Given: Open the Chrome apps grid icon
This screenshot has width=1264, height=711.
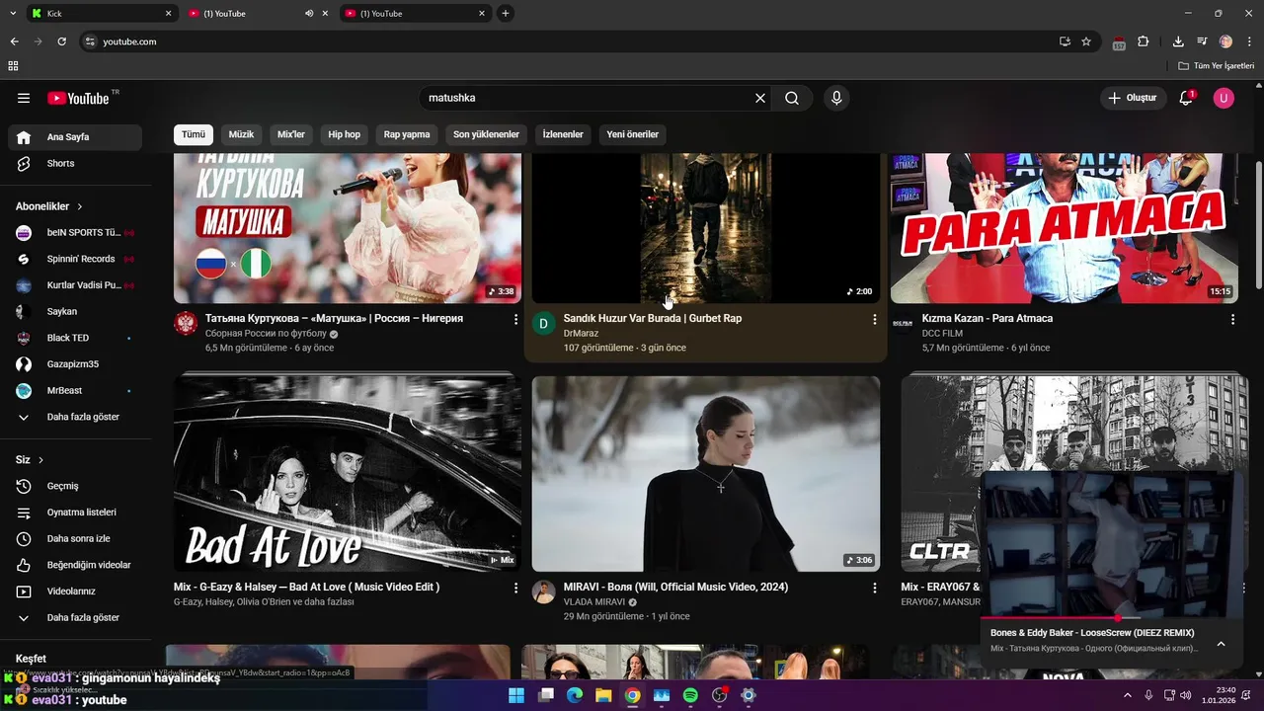Looking at the screenshot, I should click(13, 66).
